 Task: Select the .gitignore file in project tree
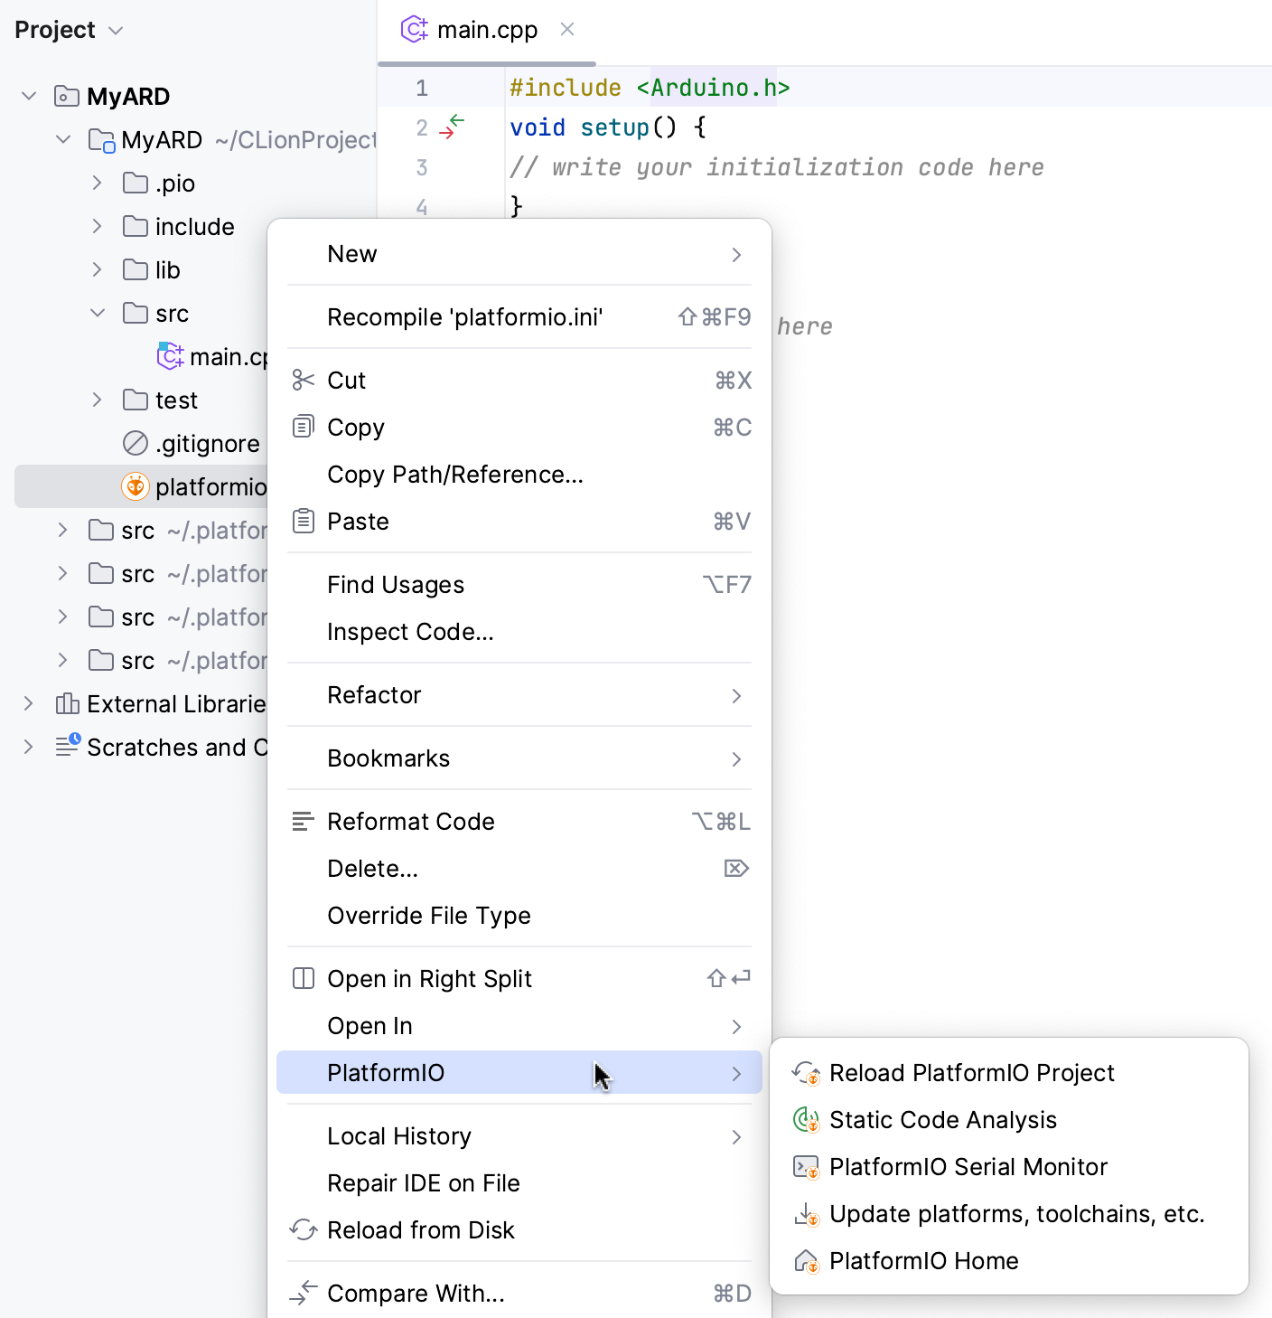(x=207, y=444)
